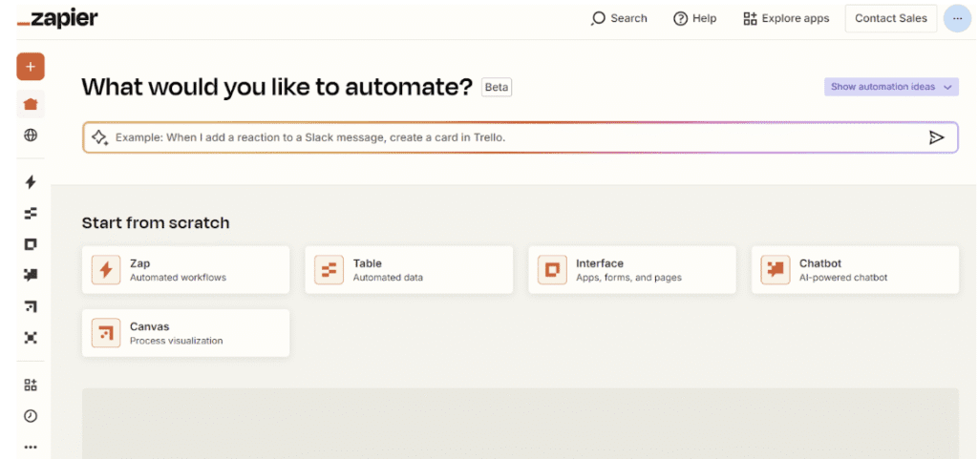Open the Apps grid icon in sidebar
The height and width of the screenshot is (459, 978).
[31, 385]
